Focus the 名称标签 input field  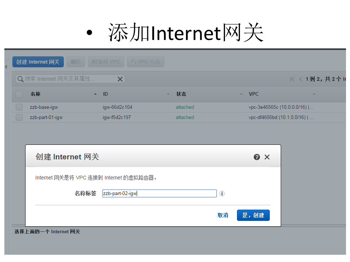tap(159, 193)
